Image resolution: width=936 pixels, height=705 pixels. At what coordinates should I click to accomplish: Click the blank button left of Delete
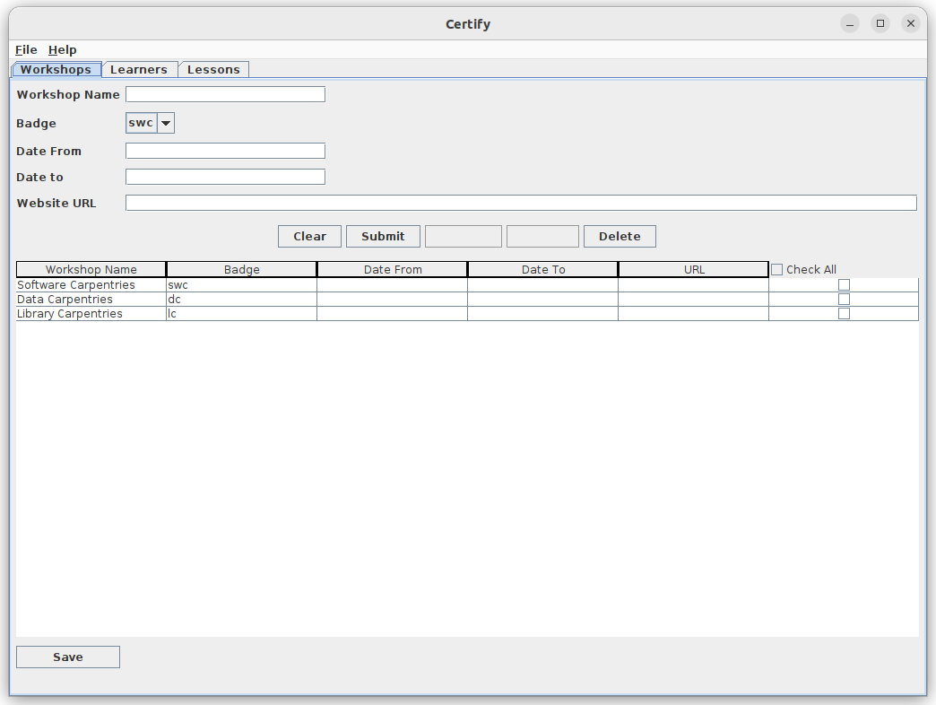coord(542,237)
